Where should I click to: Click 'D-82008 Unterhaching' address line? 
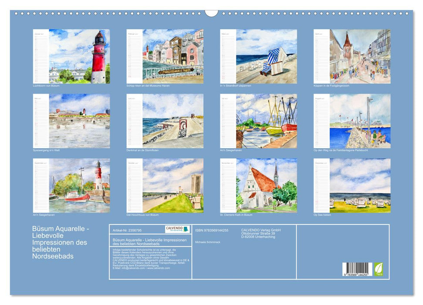(258, 237)
